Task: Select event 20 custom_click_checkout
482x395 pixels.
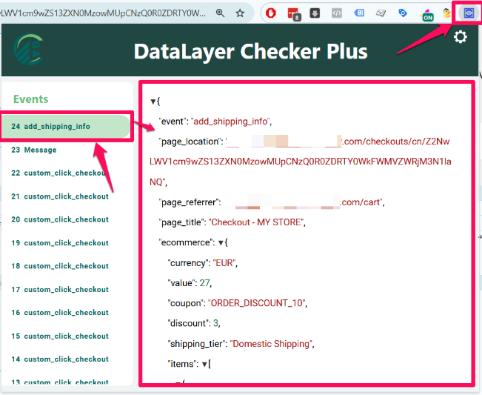Action: (60, 219)
